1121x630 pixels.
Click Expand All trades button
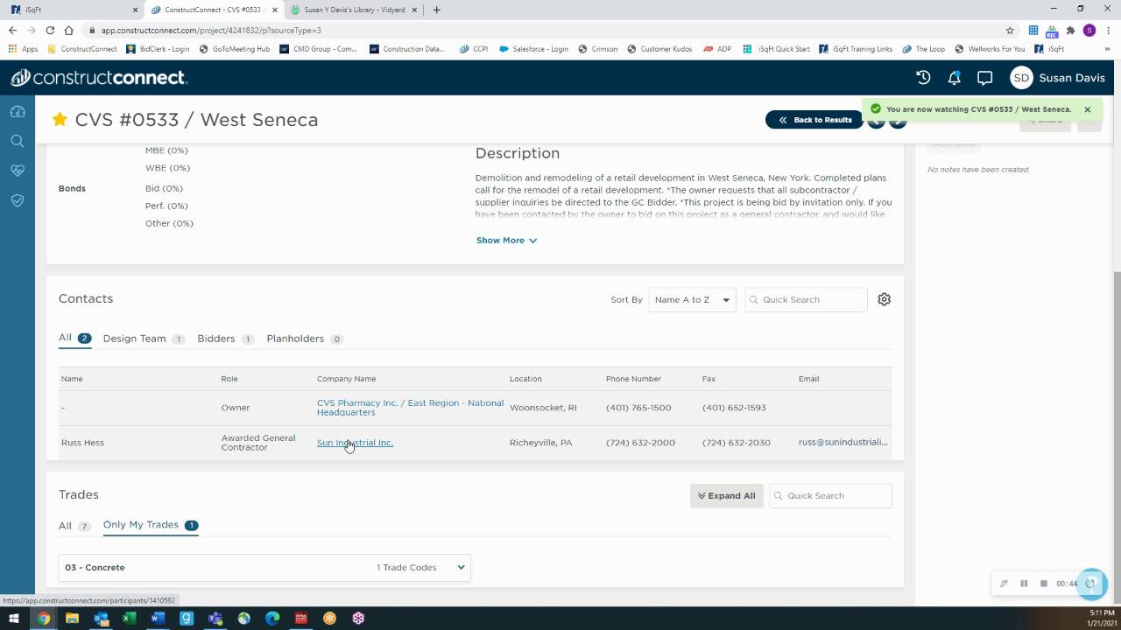[x=726, y=495]
